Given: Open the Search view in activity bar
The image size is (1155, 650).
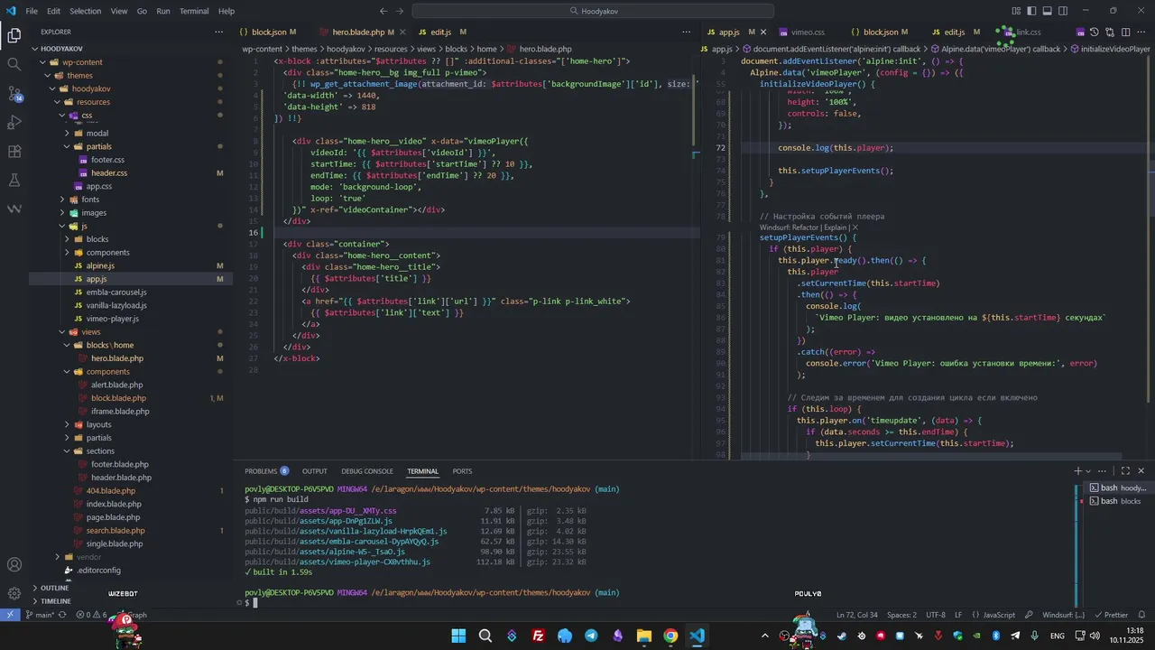Looking at the screenshot, I should click(x=14, y=64).
